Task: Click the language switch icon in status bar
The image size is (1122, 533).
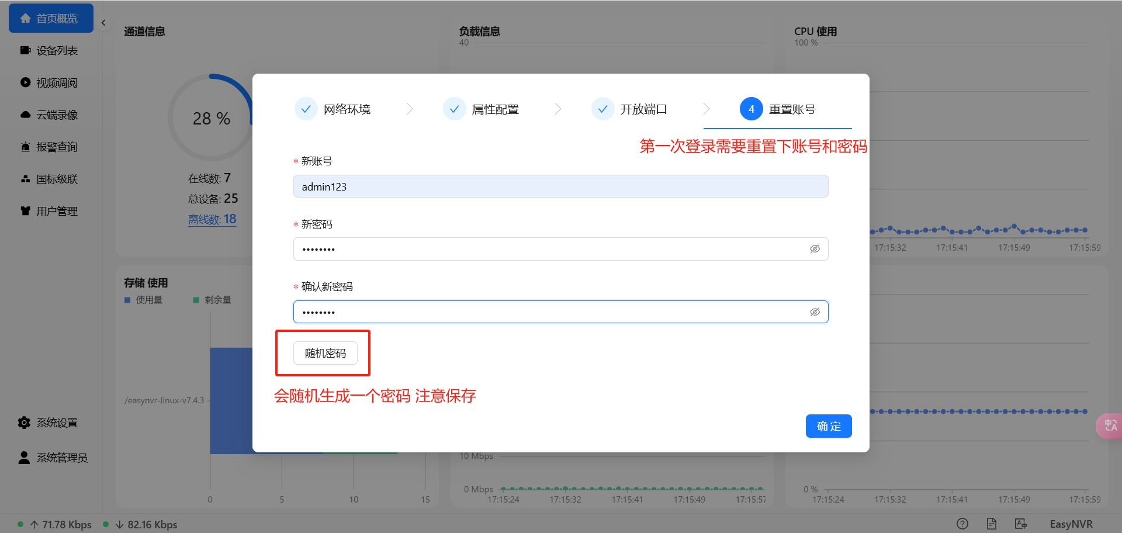Action: (1020, 524)
